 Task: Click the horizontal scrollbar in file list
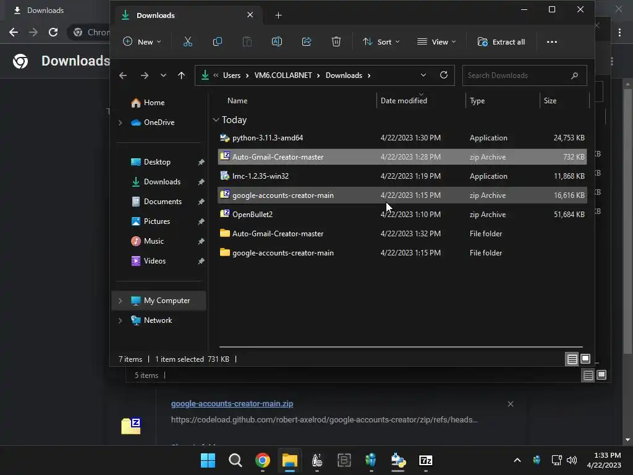(401, 346)
